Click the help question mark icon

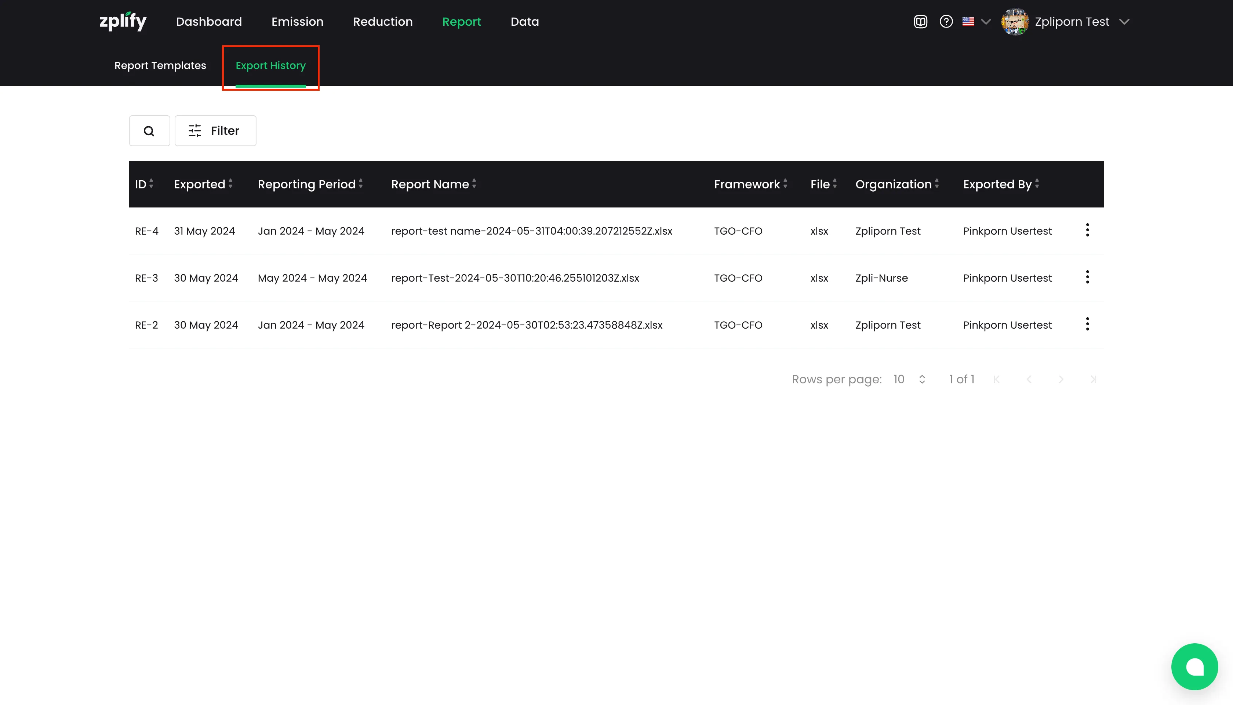946,22
